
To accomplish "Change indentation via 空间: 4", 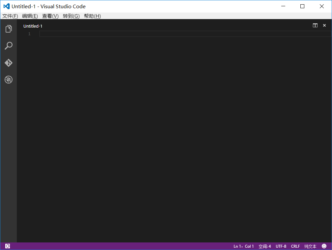I will tap(265, 246).
